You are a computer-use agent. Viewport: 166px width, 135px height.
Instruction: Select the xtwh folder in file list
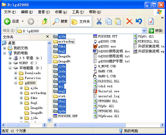62,96
